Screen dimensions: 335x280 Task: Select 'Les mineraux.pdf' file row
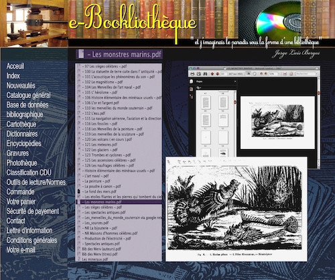[x=119, y=259]
